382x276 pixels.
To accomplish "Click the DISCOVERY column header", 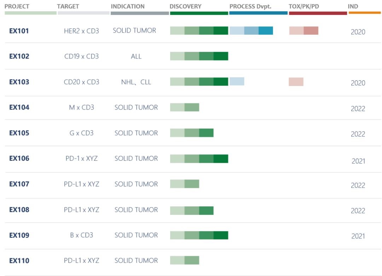I will (x=185, y=6).
